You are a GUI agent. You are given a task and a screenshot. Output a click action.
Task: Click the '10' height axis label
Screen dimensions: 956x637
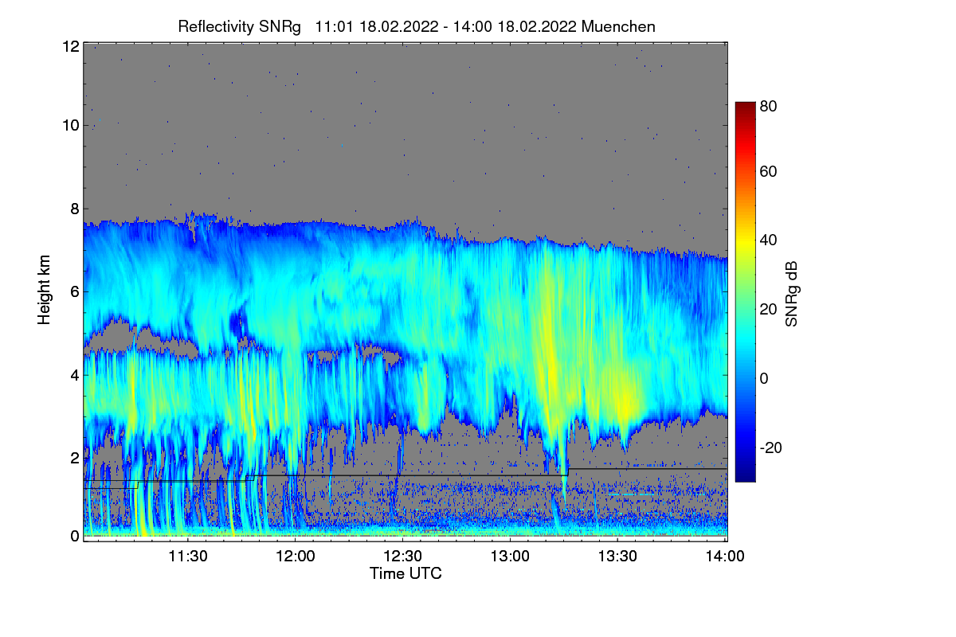coord(69,125)
